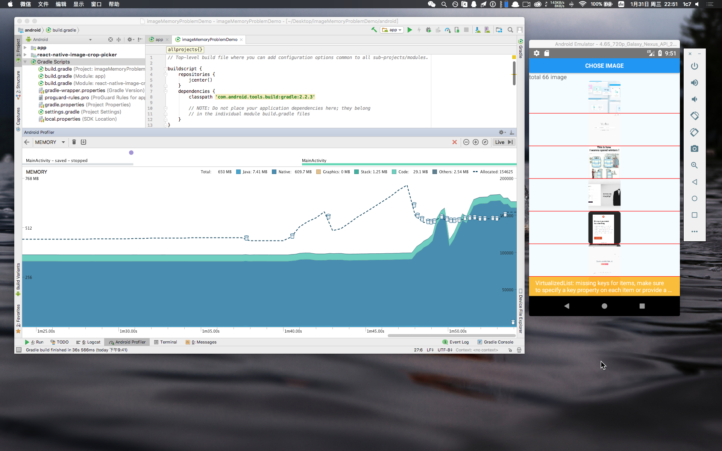The image size is (722, 451).
Task: Click the Java memory legend color swatch
Action: (x=238, y=172)
